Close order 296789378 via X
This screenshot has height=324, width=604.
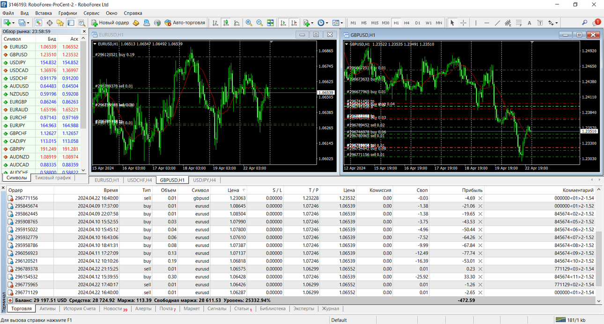coord(480,269)
